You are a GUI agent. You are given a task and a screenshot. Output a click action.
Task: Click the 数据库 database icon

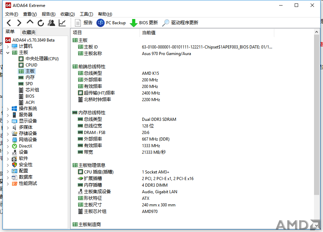pyautogui.click(x=15, y=177)
